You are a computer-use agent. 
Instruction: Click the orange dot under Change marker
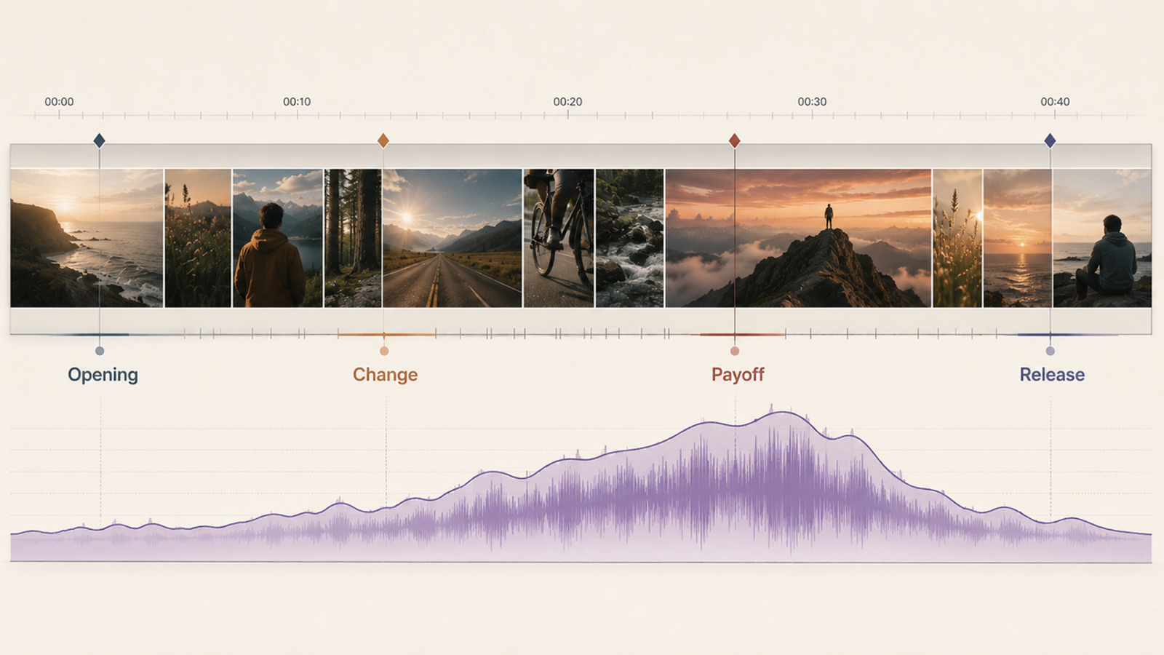[384, 351]
